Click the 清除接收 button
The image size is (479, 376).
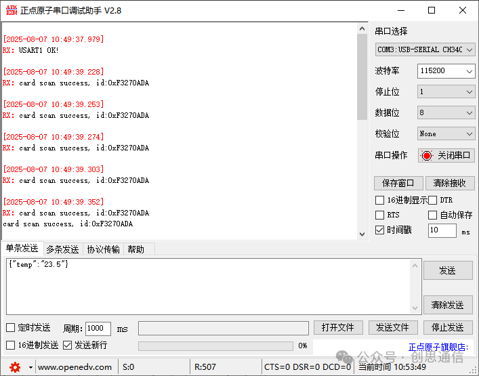point(450,184)
